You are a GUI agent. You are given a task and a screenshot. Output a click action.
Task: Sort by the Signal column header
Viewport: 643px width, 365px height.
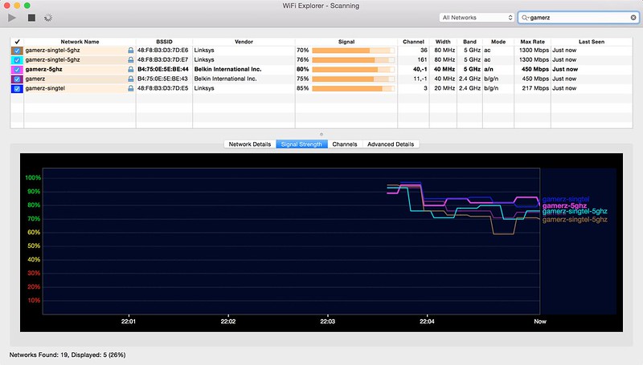coord(346,41)
